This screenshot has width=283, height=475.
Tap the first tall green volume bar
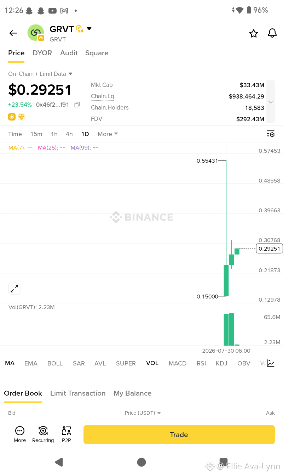pos(226,330)
